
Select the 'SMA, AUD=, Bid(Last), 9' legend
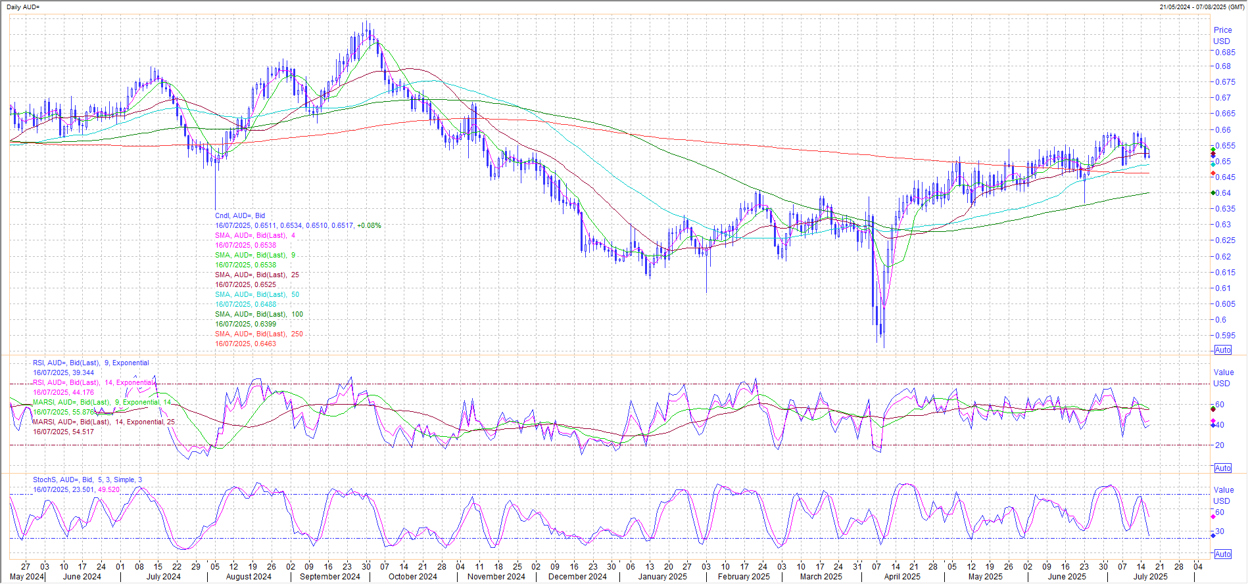pos(255,255)
